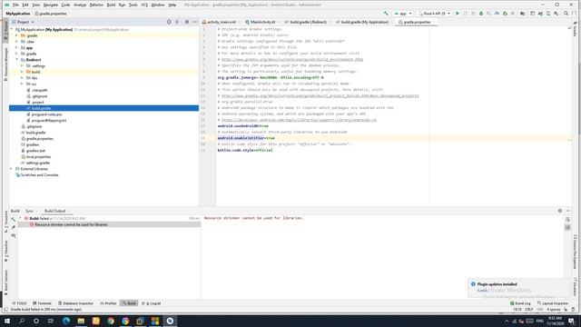Open the Tools menu
This screenshot has width=581, height=327.
coord(133,5)
